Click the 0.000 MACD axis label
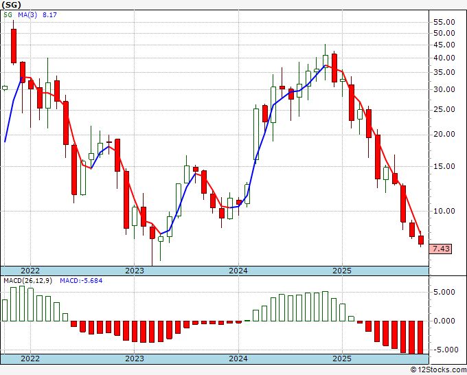Screen dimensions: 467x375 [x=444, y=321]
